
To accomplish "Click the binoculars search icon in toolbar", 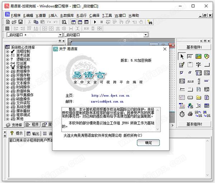I will 149,22.
